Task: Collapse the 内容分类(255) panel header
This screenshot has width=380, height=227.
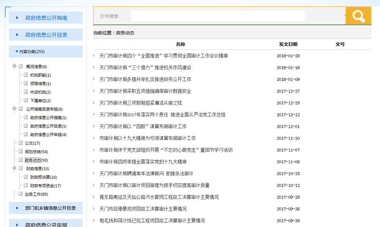Action: [x=17, y=52]
